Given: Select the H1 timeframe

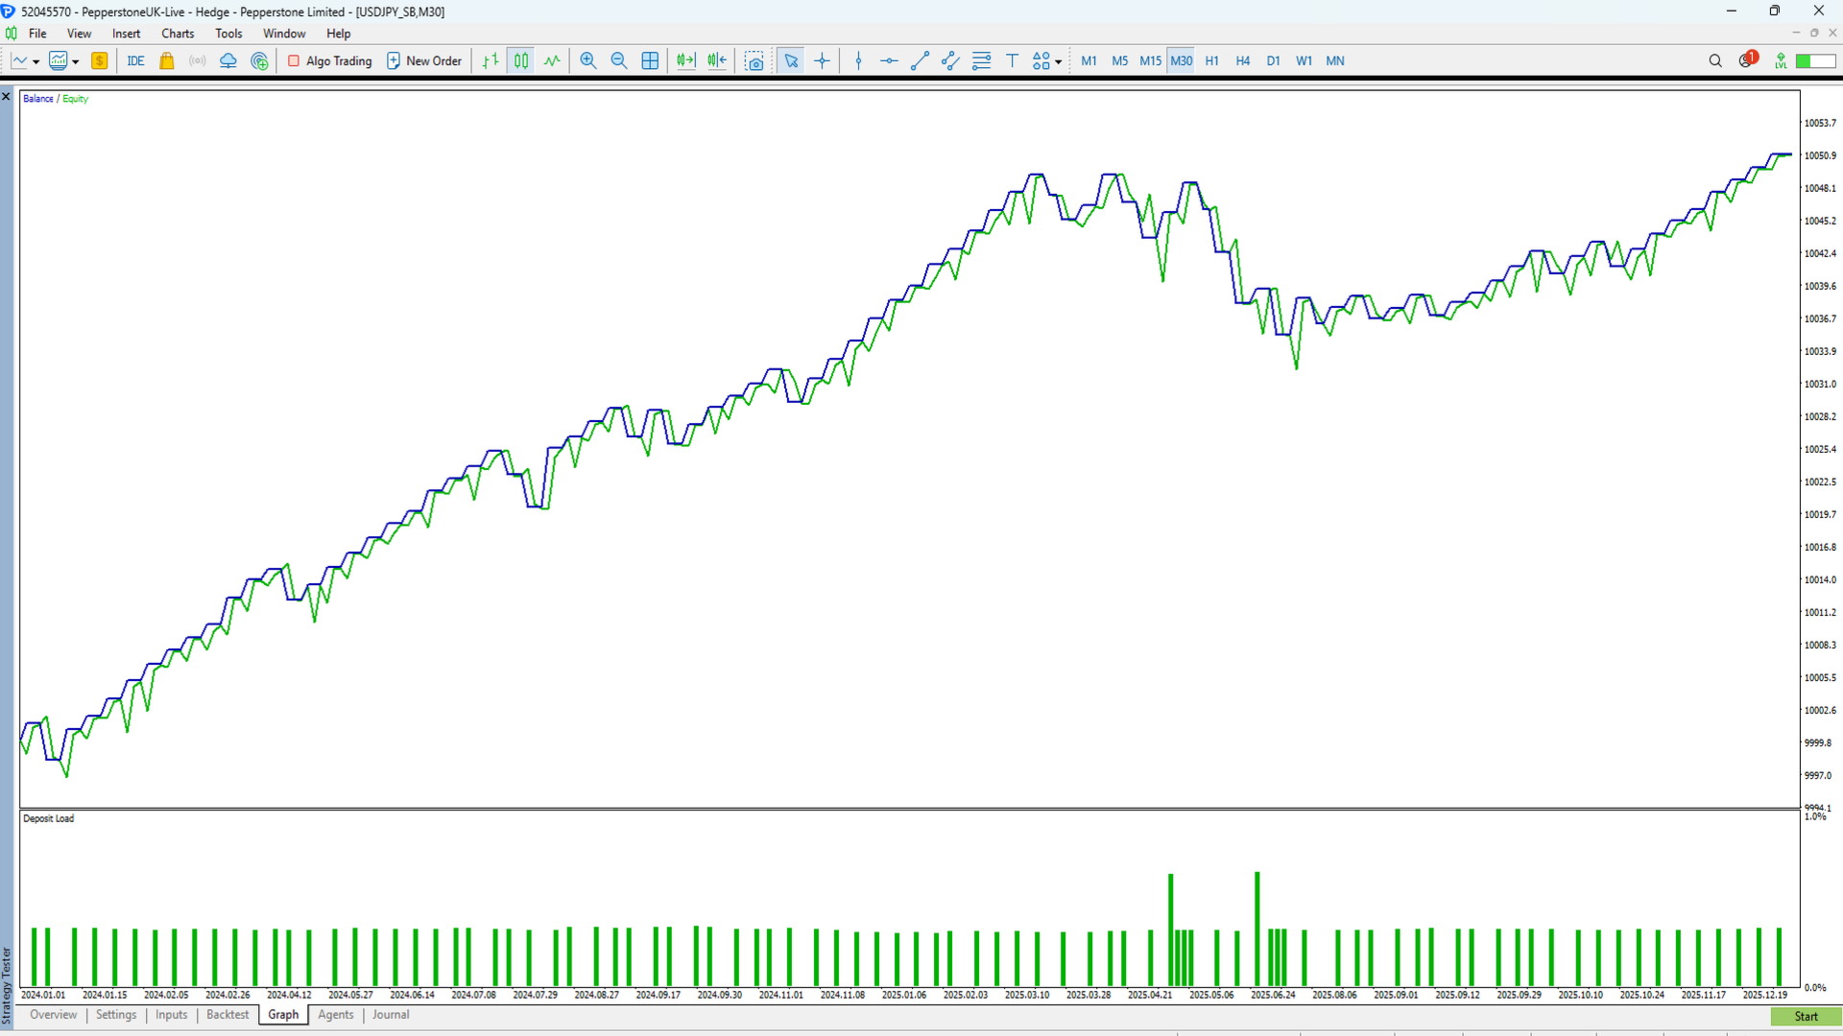Looking at the screenshot, I should pyautogui.click(x=1211, y=60).
